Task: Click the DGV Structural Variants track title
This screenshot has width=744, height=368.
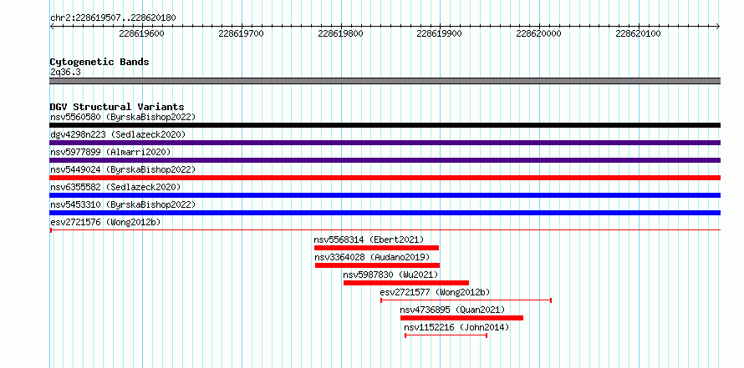Action: pyautogui.click(x=117, y=107)
